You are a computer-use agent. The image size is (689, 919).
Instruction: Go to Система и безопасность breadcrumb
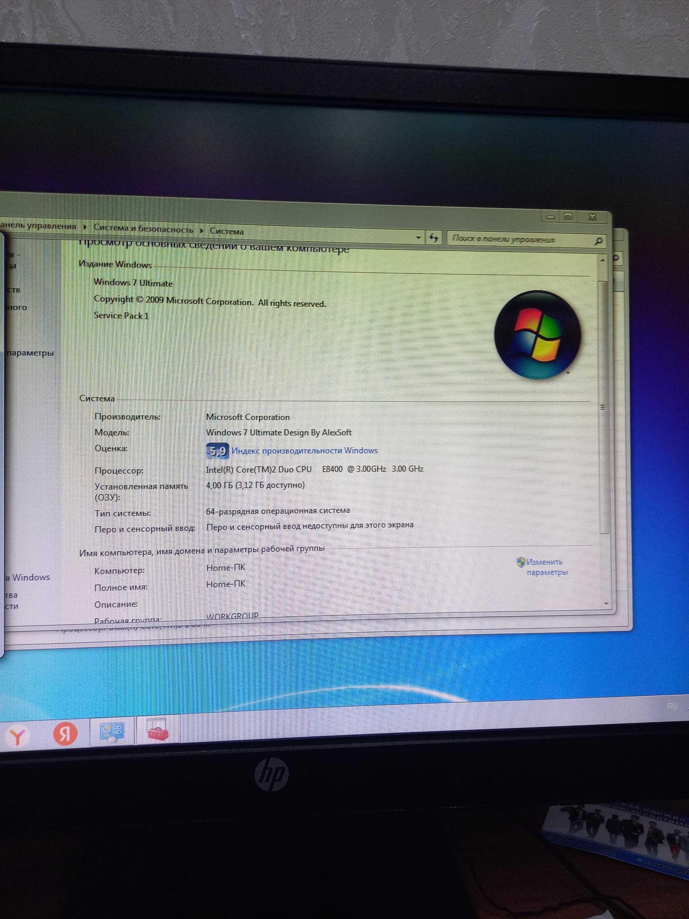tap(143, 229)
